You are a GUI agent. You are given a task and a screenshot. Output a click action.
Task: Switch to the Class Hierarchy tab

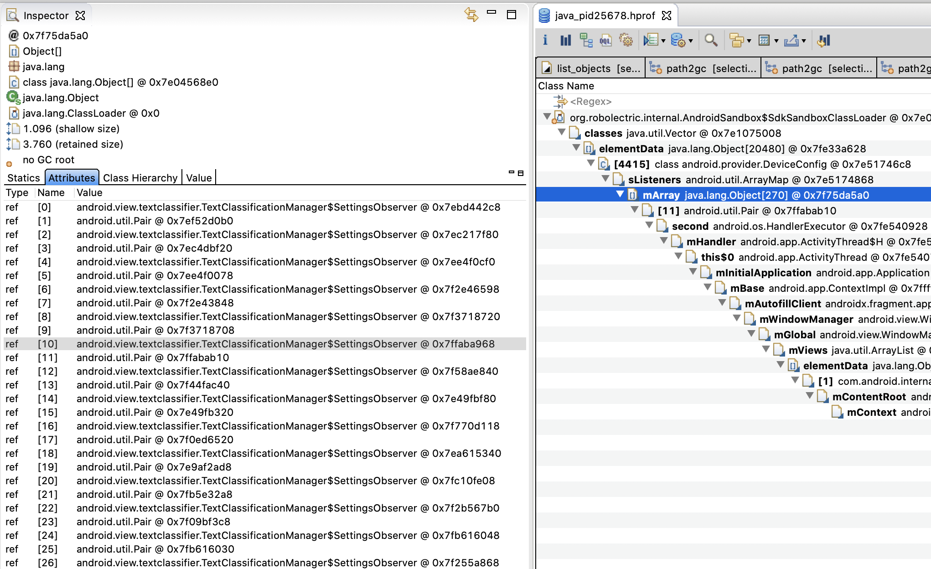pos(140,178)
